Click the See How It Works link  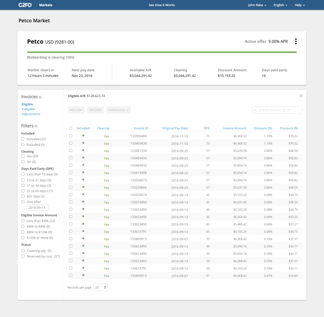(162, 5)
